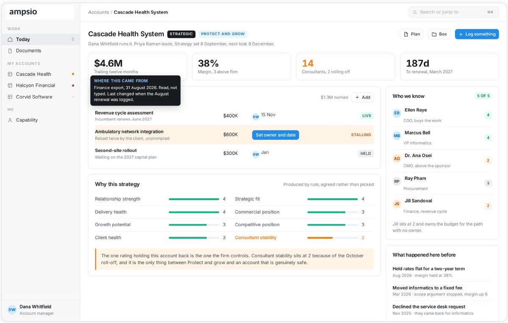Screen dimensions: 508x323
Task: Click the 187d to renewal card
Action: pyautogui.click(x=450, y=66)
